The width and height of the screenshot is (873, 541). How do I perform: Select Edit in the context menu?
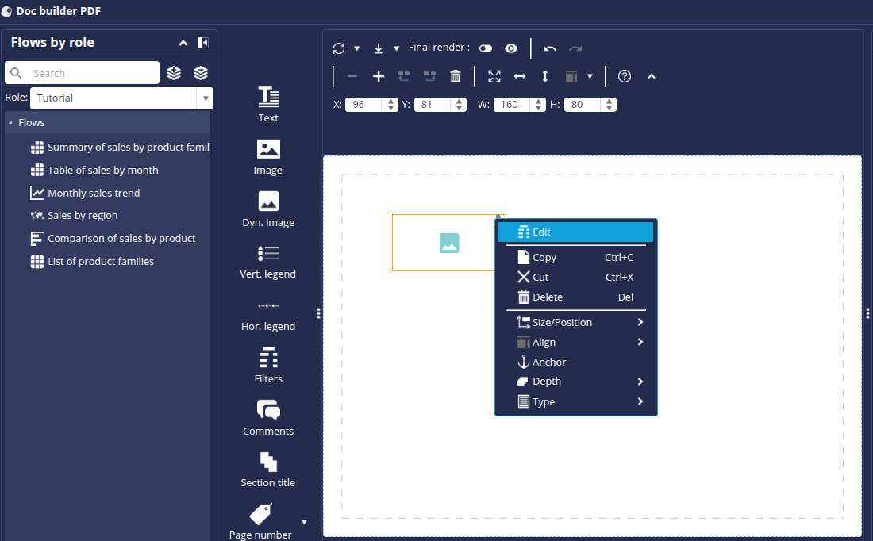pos(575,232)
